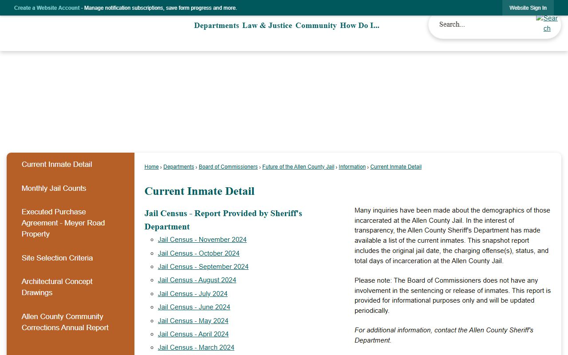Viewport: 568px width, 355px height.
Task: Open Jail Census - March 2024
Action: pyautogui.click(x=196, y=347)
